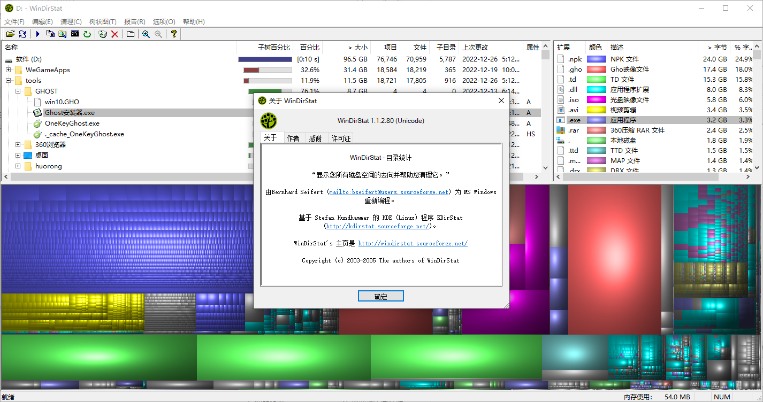The image size is (763, 402).
Task: Click the Copy Path toolbar icon
Action: [50, 34]
